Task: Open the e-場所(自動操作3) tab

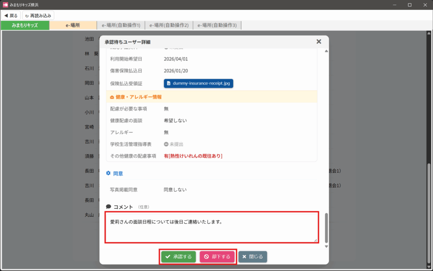Action: [x=217, y=25]
